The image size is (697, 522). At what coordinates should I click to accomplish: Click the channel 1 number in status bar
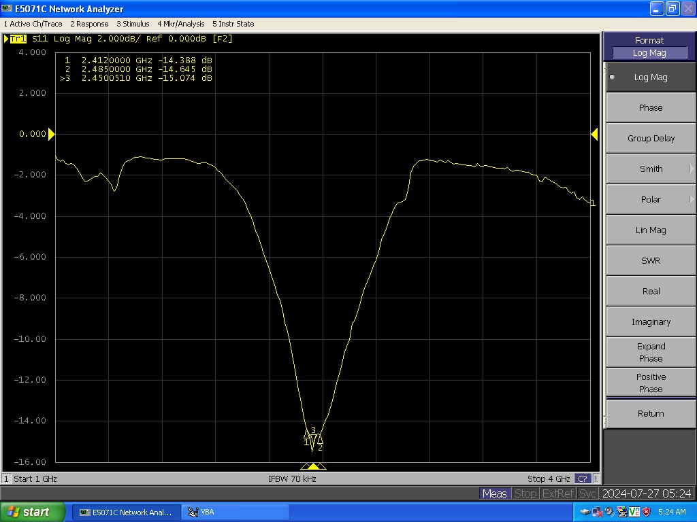click(6, 479)
